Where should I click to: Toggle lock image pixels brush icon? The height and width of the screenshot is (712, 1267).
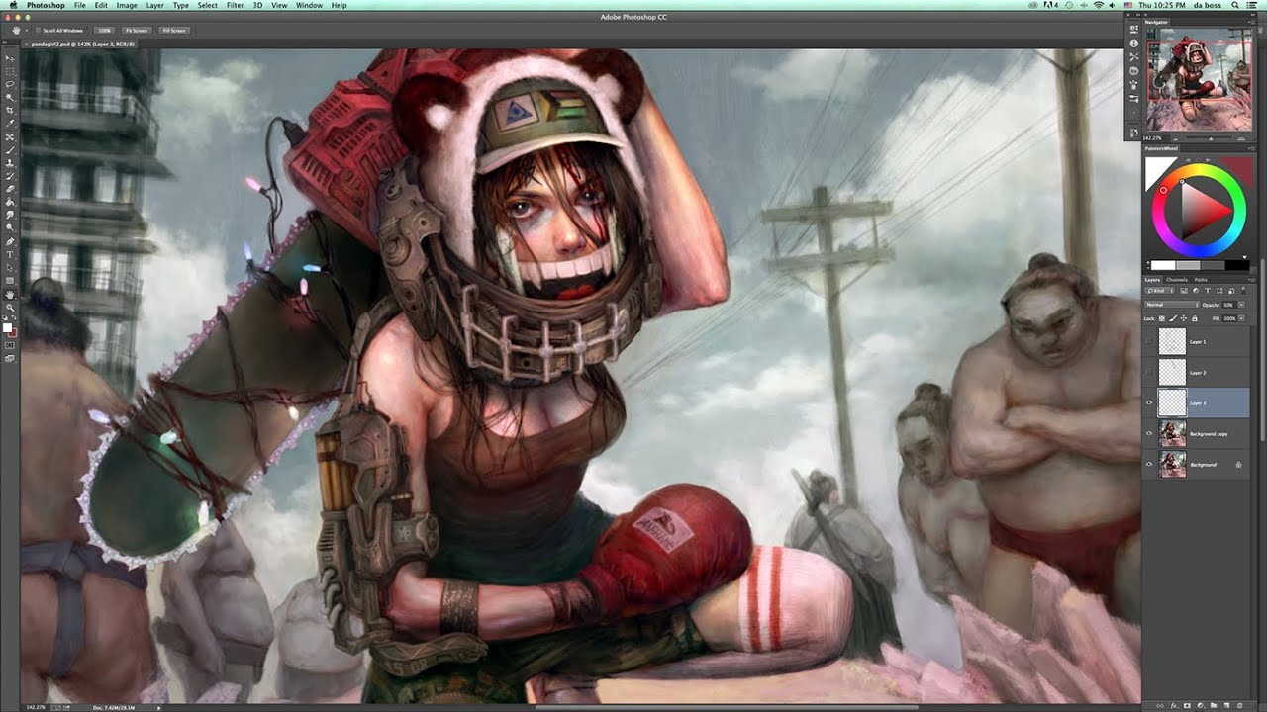(1173, 318)
